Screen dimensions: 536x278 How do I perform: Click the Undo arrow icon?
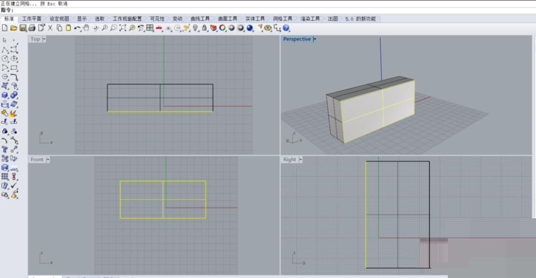point(77,28)
